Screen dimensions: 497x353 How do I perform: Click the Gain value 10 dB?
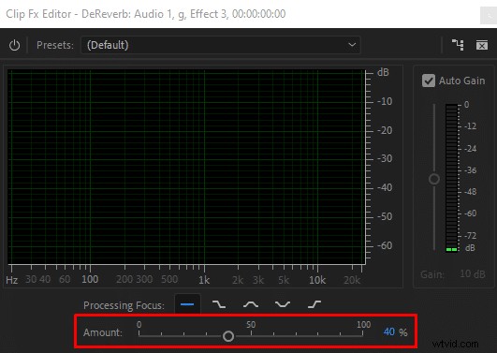click(473, 273)
